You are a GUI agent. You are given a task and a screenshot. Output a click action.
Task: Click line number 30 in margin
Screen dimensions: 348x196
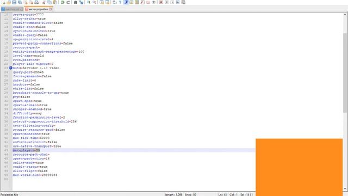click(6, 97)
